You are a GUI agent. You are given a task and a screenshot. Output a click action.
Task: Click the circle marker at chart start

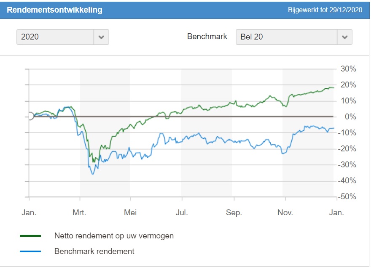(x=30, y=116)
